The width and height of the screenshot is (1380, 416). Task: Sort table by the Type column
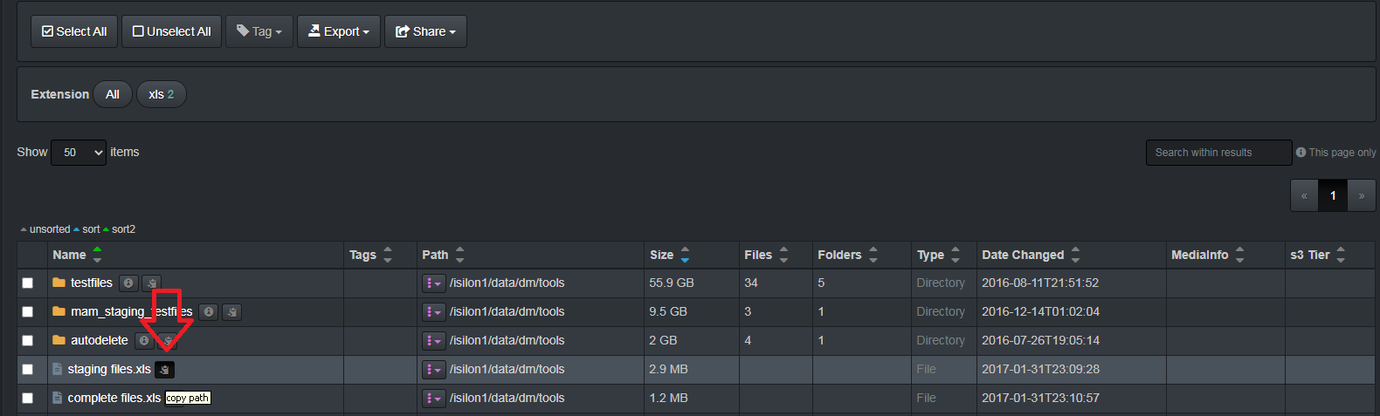956,255
